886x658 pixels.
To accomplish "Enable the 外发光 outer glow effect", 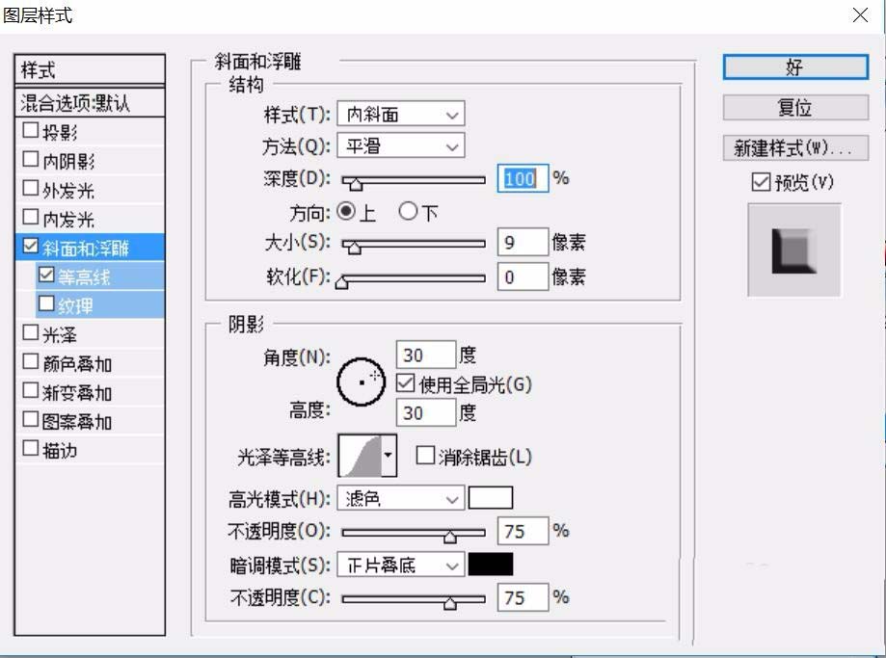I will click(30, 189).
